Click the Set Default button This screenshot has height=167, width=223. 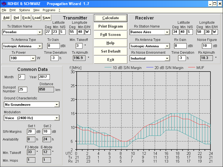pos(110,51)
